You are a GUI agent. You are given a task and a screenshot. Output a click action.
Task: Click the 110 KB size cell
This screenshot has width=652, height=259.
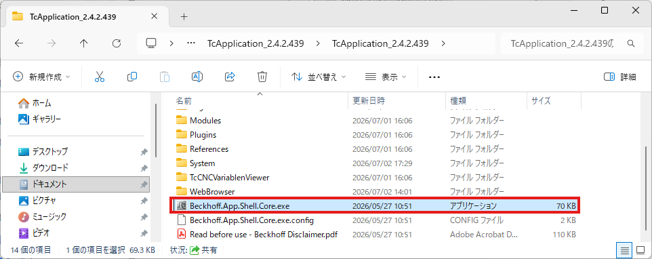point(565,234)
